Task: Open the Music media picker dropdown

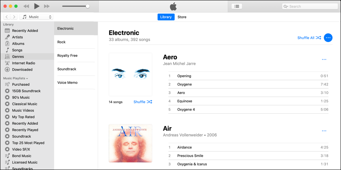Action: (36, 17)
